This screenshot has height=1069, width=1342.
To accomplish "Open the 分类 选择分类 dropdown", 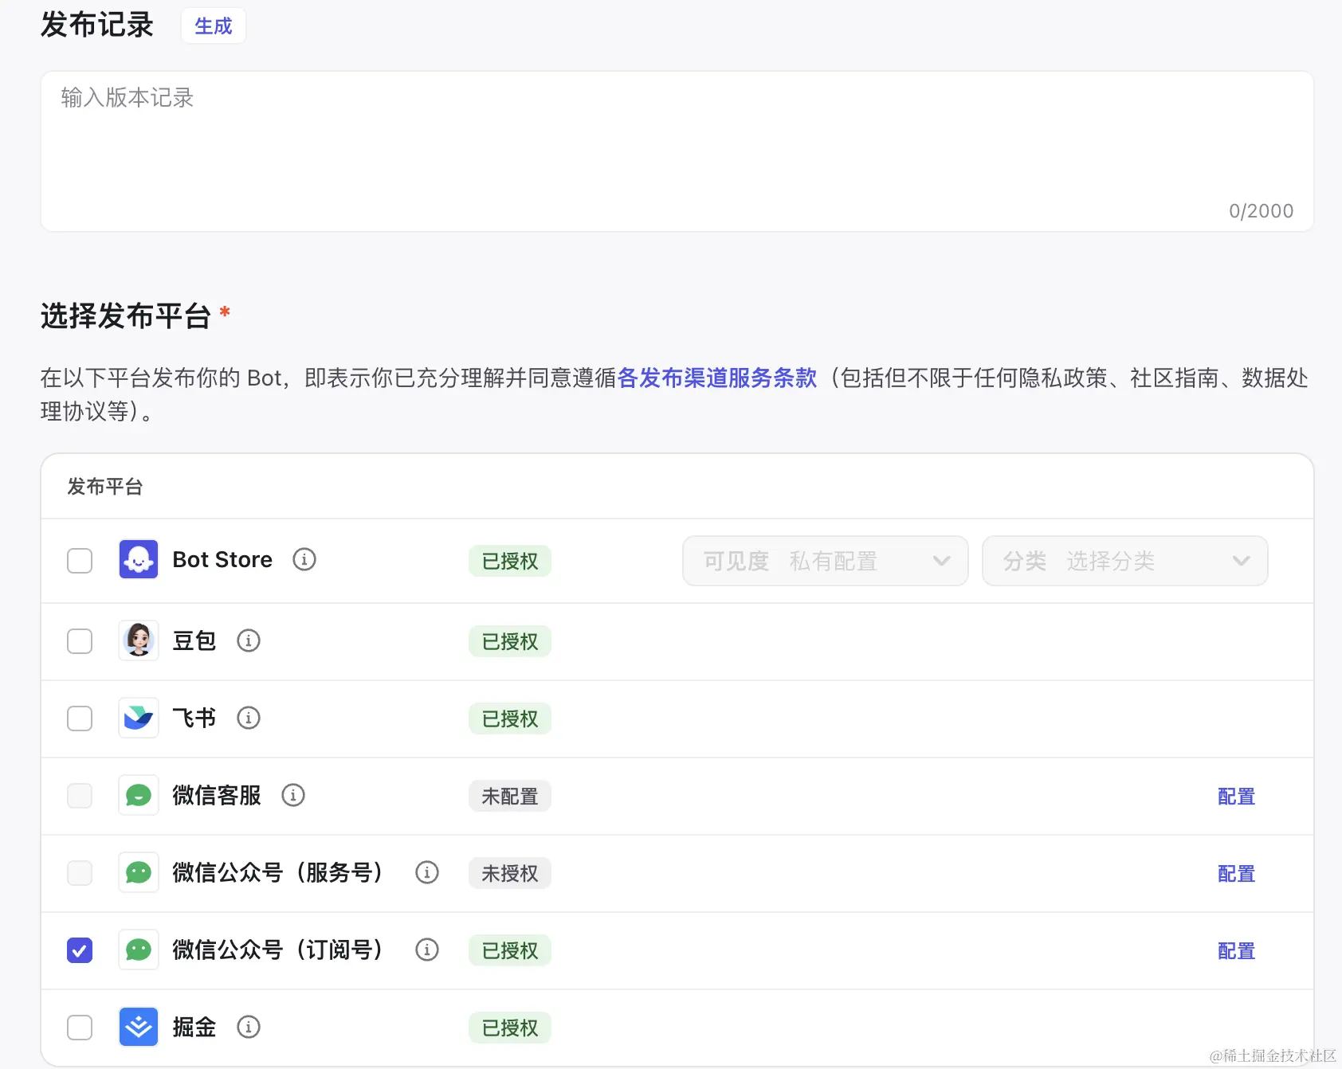I will click(1125, 561).
